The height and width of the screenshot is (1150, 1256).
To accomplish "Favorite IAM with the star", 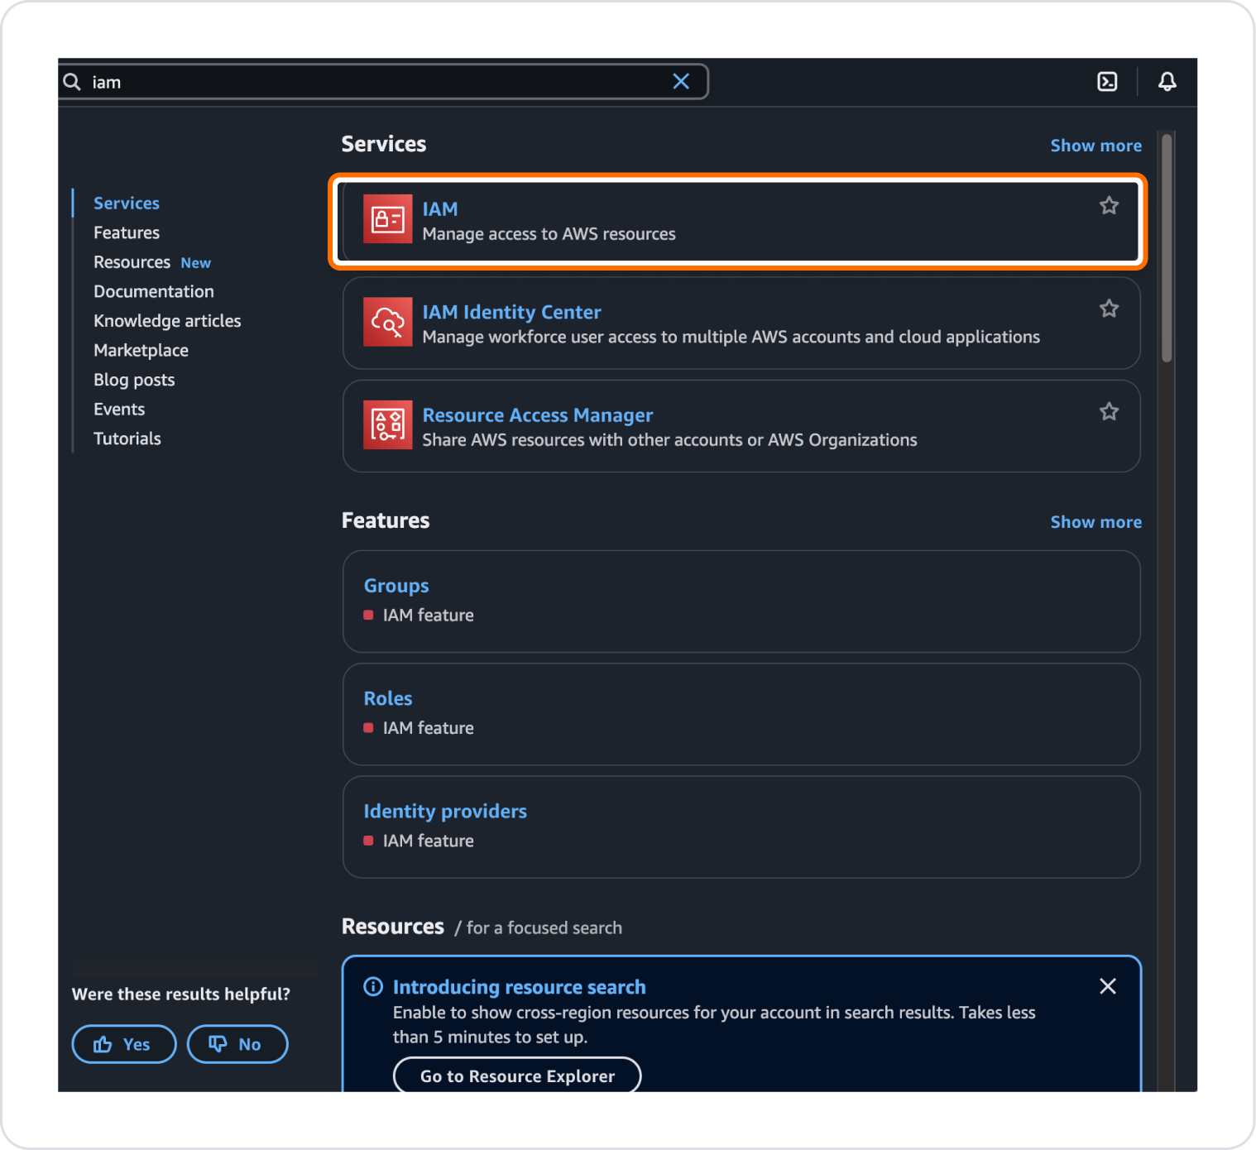I will [1109, 205].
